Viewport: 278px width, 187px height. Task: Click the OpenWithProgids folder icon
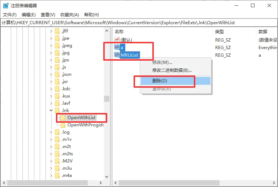(x=63, y=125)
